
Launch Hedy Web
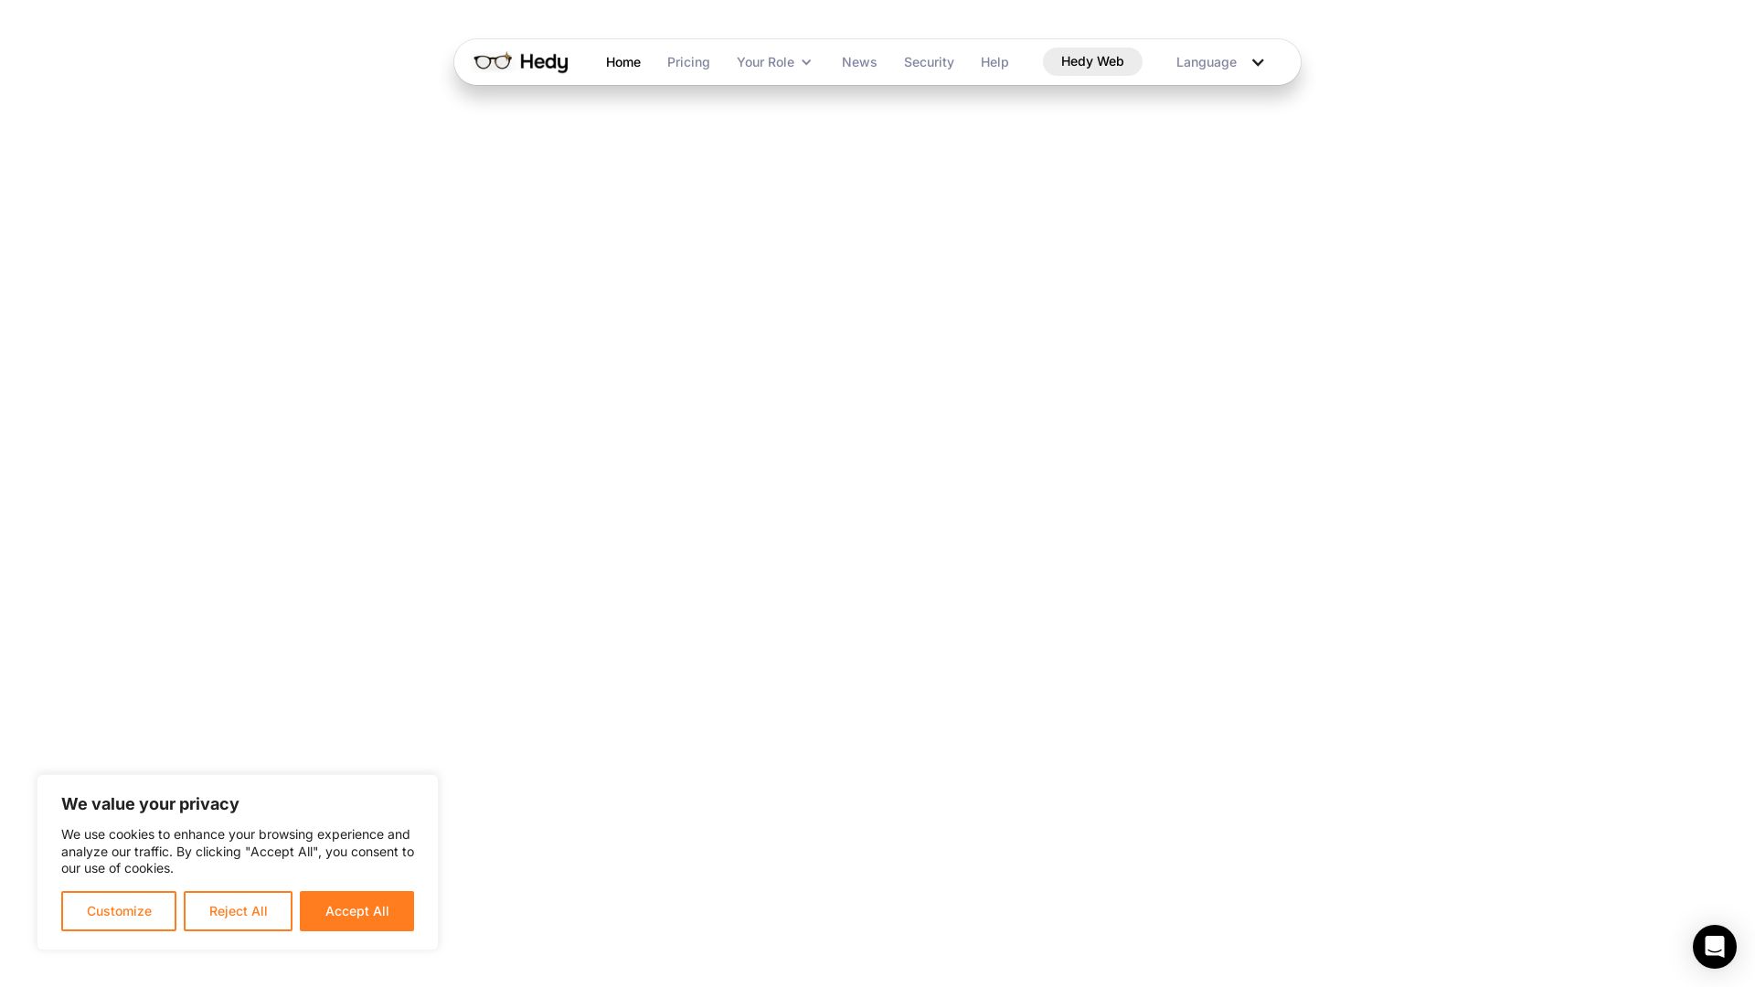click(x=1092, y=61)
